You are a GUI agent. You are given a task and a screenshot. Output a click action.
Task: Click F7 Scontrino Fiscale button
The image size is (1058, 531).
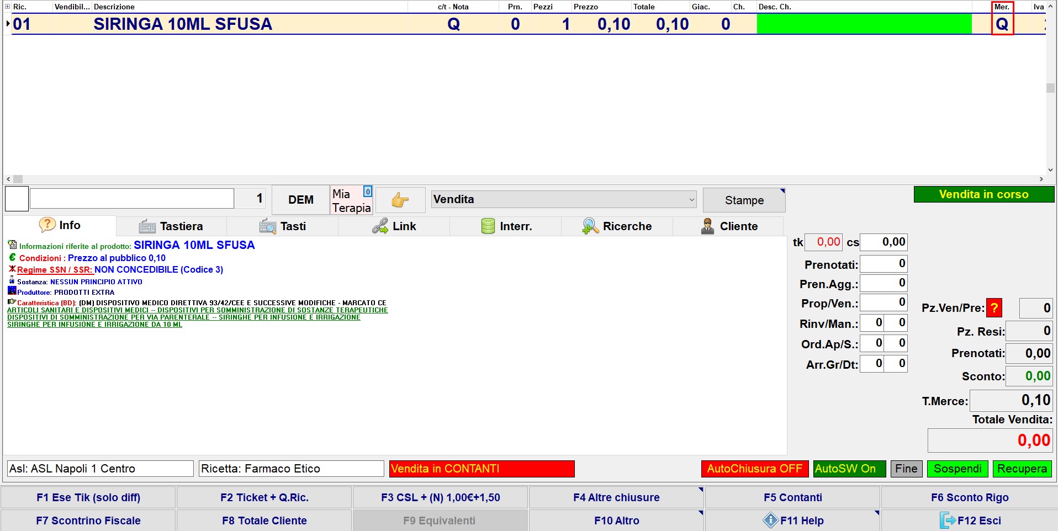coord(88,521)
